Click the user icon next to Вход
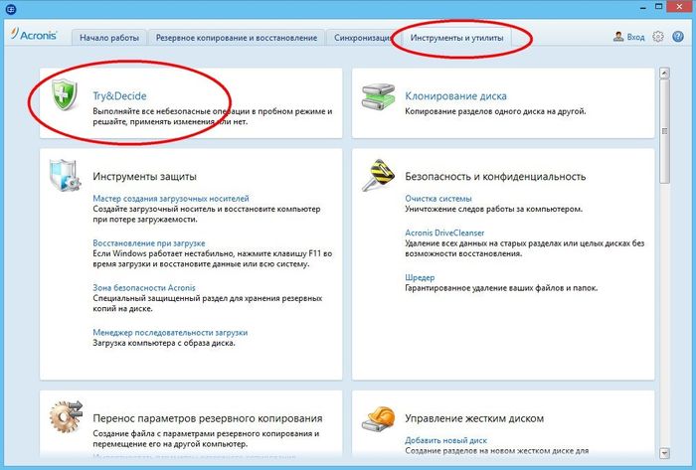 coord(618,37)
